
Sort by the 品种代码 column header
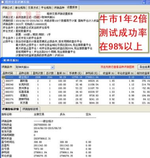(x=9, y=73)
